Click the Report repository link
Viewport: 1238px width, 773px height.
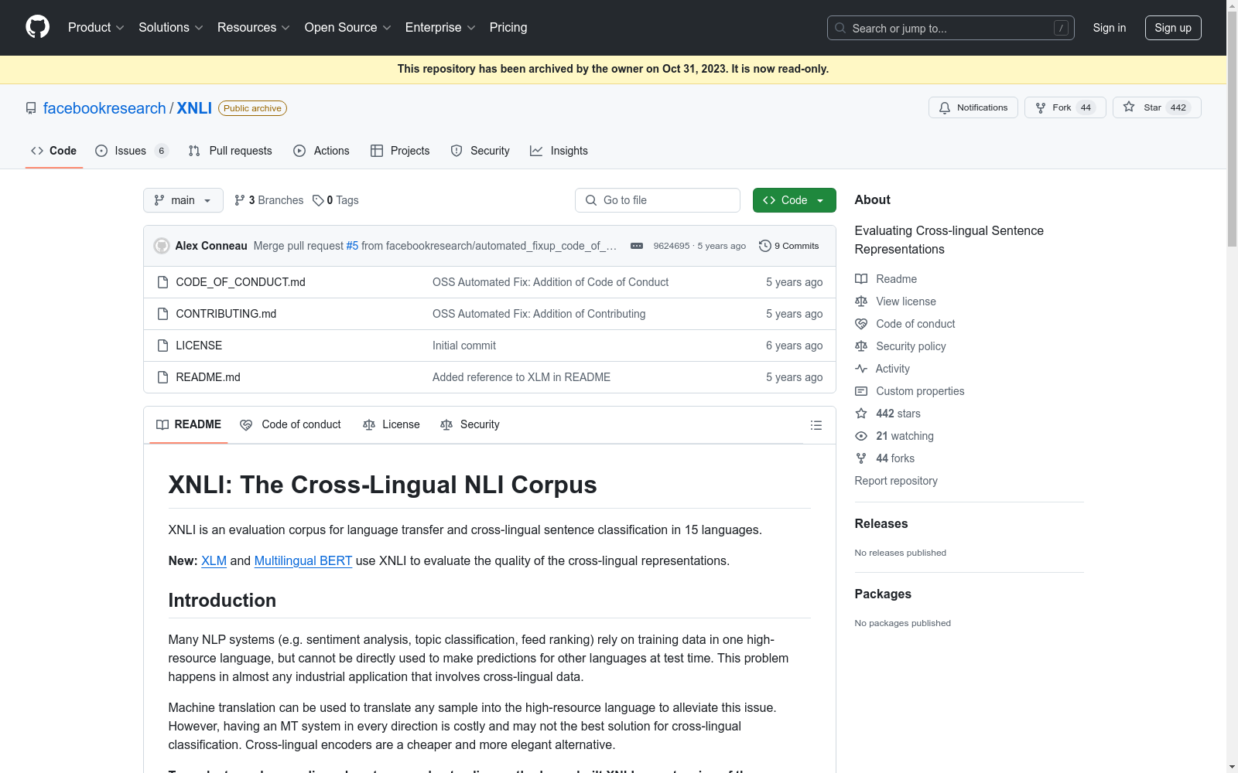tap(896, 481)
